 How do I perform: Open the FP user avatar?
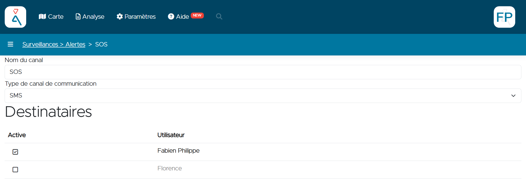[504, 17]
